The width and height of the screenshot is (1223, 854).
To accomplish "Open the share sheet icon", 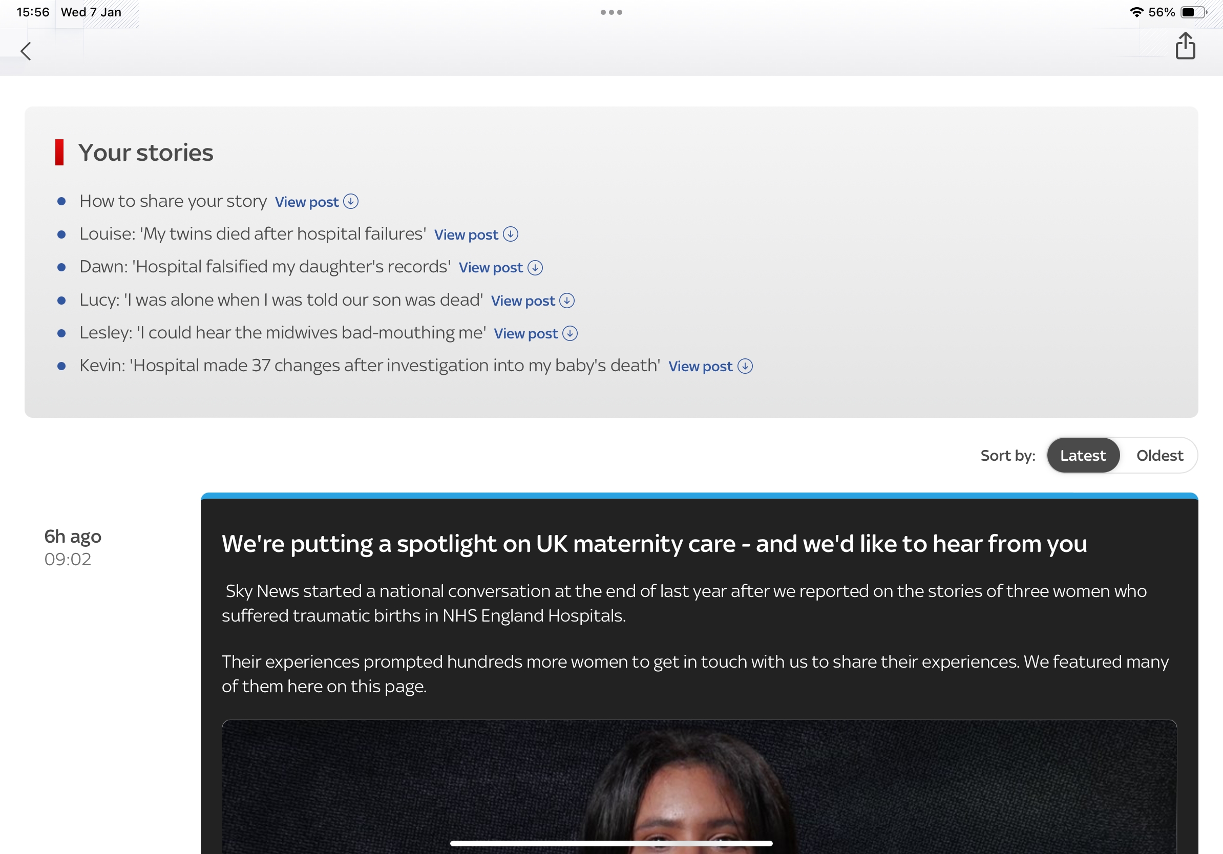I will pyautogui.click(x=1185, y=46).
